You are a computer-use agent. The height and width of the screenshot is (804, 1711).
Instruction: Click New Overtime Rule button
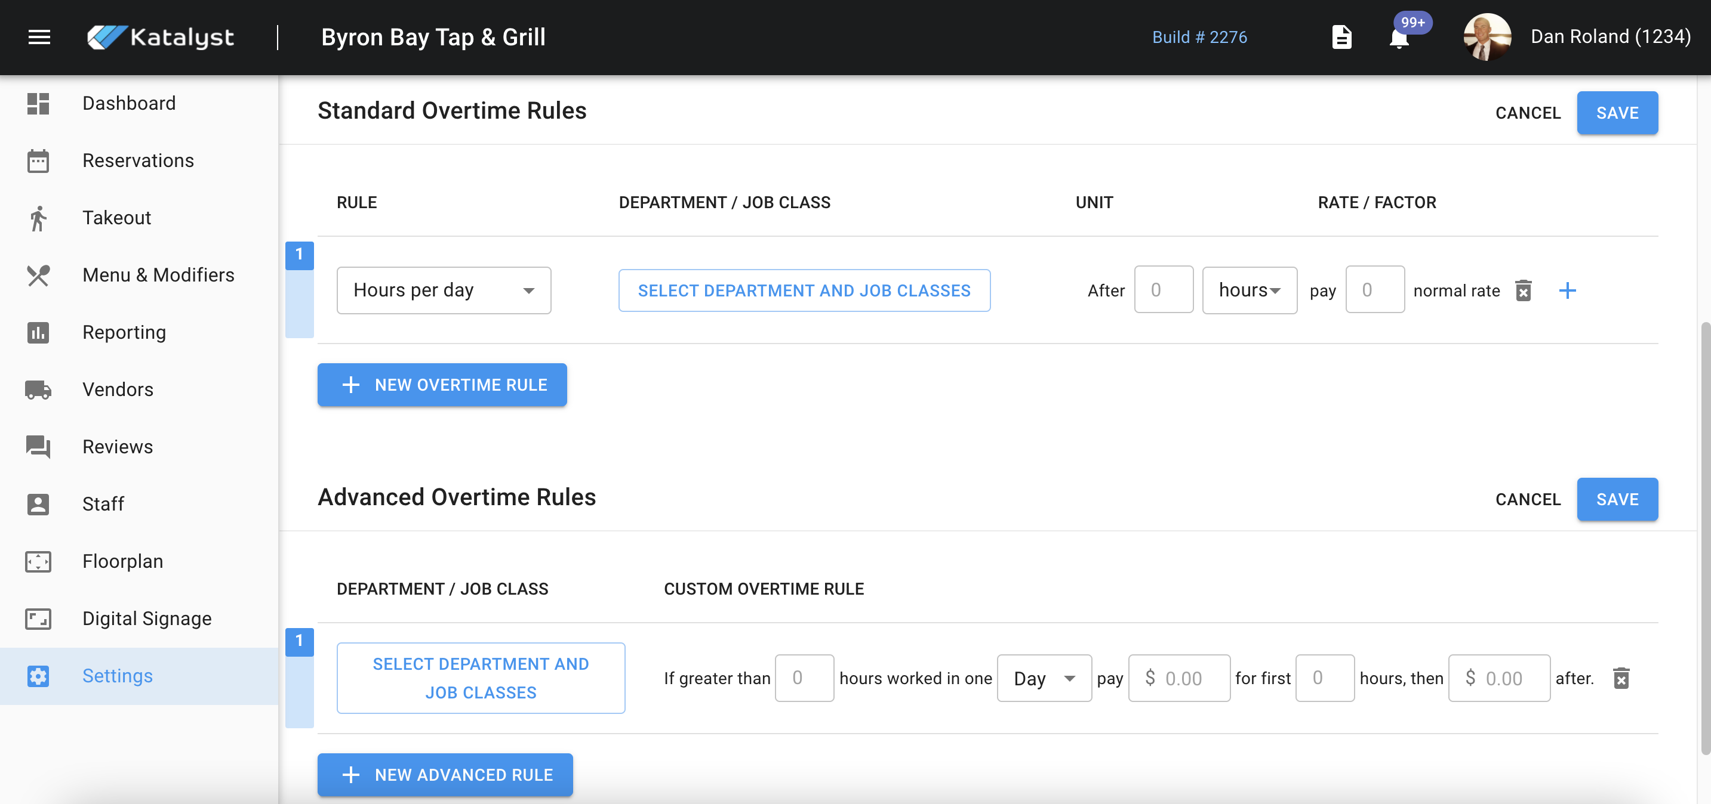coord(442,385)
